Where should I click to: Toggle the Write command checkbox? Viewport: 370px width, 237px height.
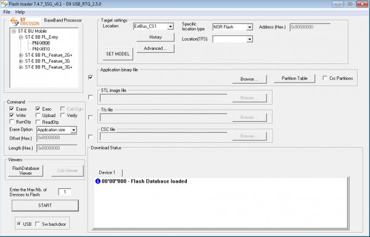[12, 115]
